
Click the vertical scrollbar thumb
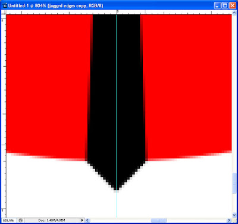pos(234,183)
